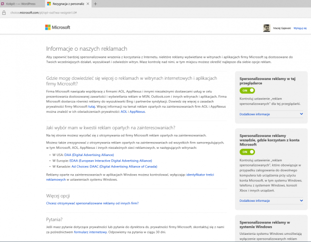
Task: Open Chcesz otrzymywać spersonalizowane reklamy od innych firm link
Action: (92, 203)
